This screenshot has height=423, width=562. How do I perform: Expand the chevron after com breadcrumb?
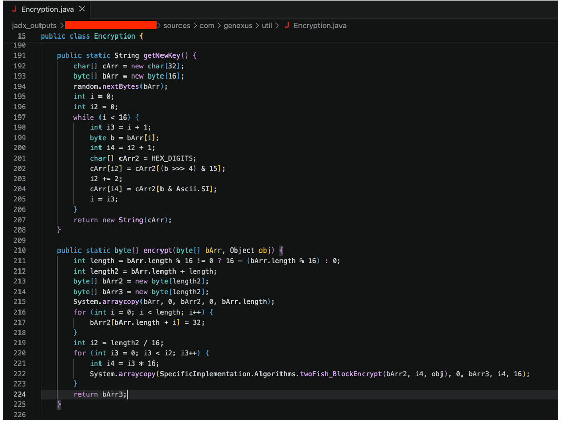[219, 26]
